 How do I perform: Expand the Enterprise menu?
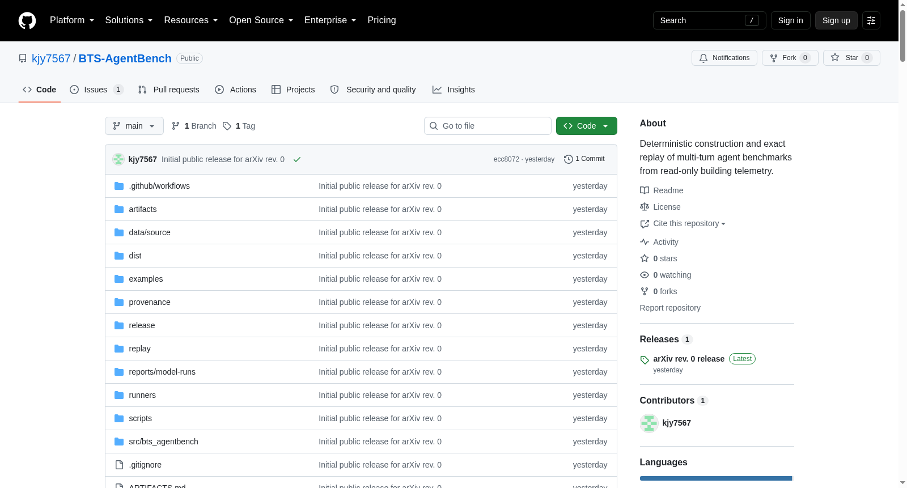pos(330,20)
